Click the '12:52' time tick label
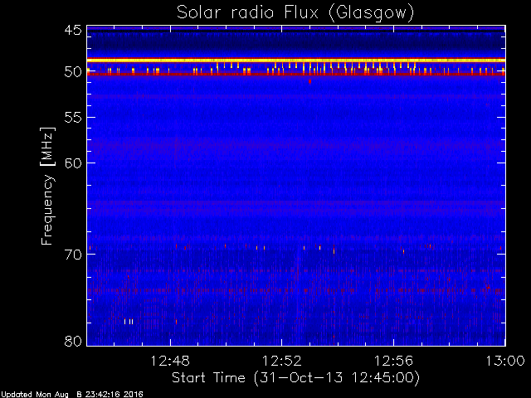The image size is (531, 398). pos(282,361)
